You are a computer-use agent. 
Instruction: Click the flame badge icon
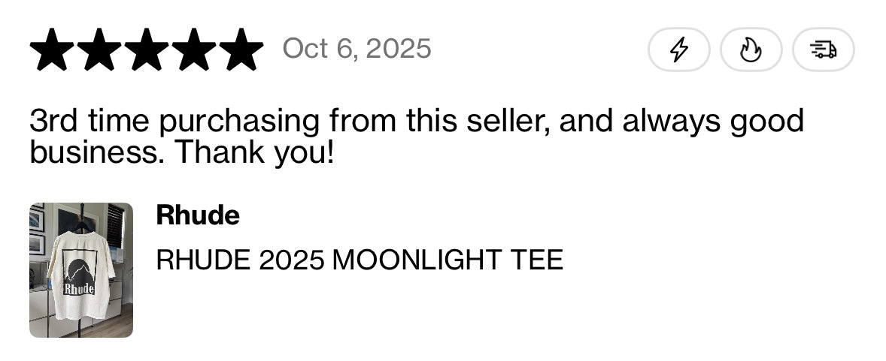pyautogui.click(x=751, y=50)
